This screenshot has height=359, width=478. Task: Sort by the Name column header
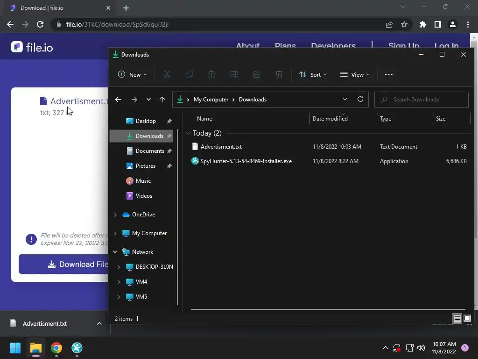(204, 119)
